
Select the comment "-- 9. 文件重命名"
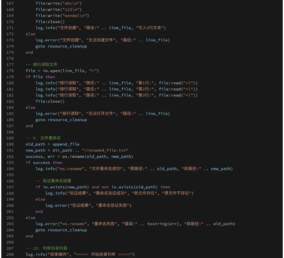(x=43, y=138)
